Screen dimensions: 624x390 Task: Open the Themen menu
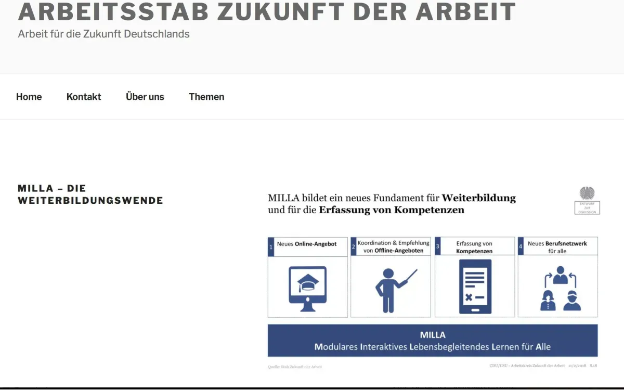coord(206,96)
